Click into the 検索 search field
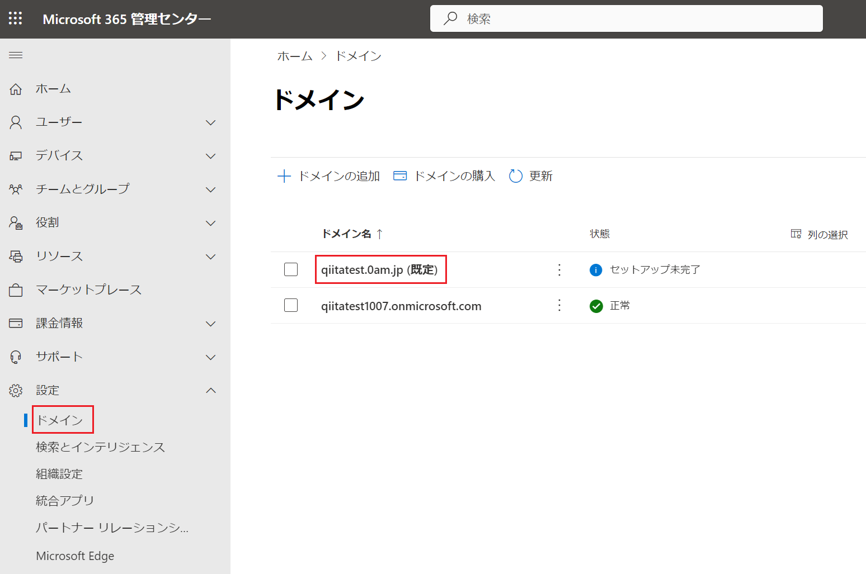The width and height of the screenshot is (866, 574). coord(626,18)
